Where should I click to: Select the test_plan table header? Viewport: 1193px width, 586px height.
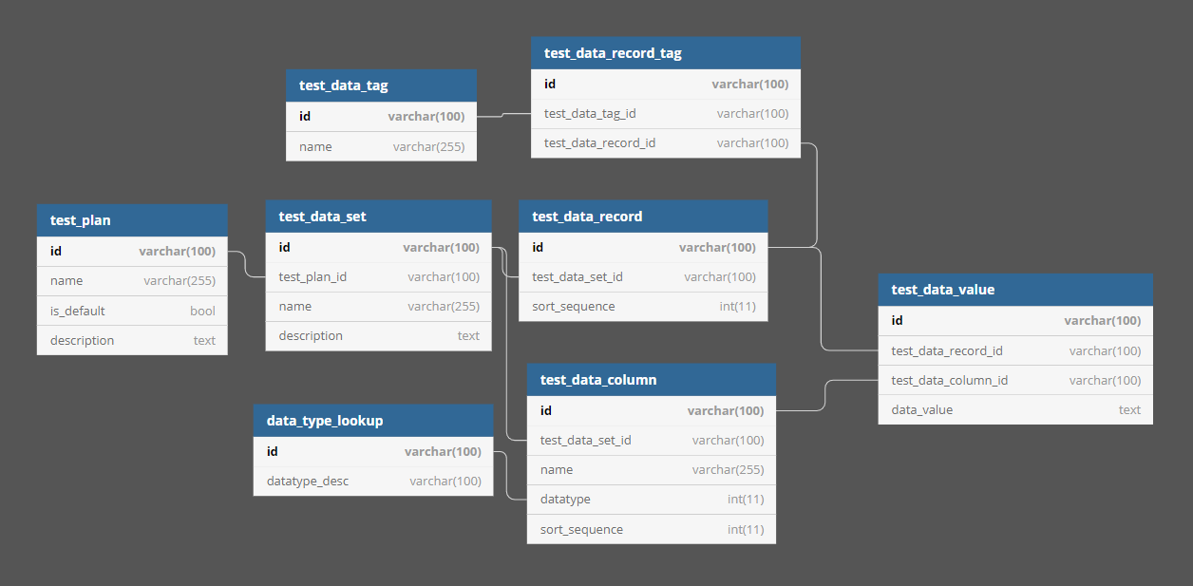[x=132, y=219]
